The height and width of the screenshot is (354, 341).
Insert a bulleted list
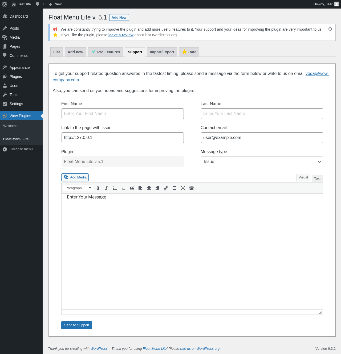(x=115, y=188)
